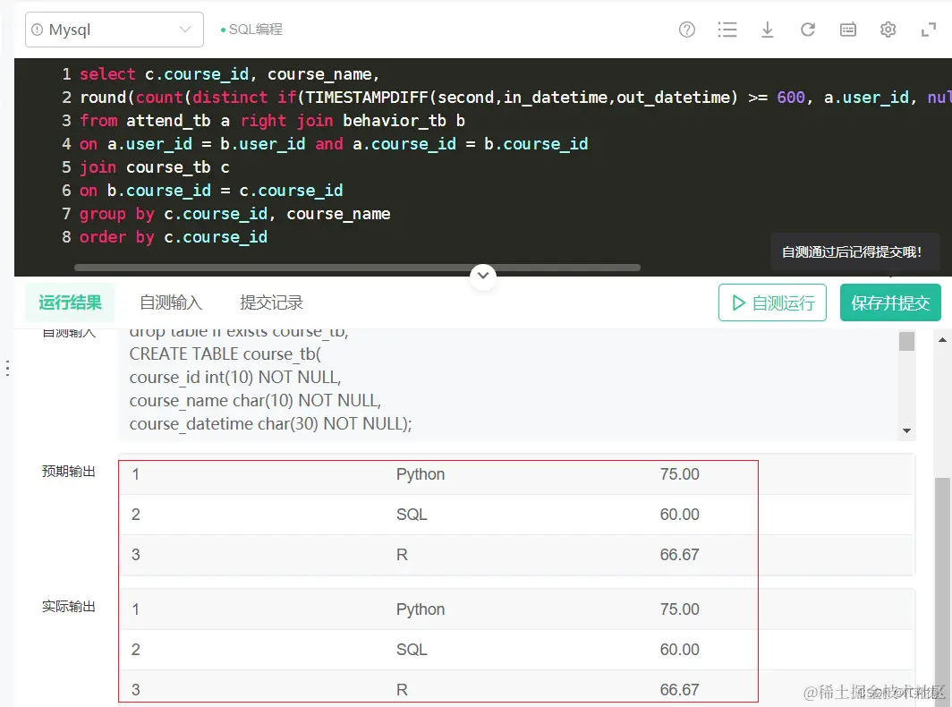
Task: Switch to the 自测输入 tab
Action: pos(171,302)
